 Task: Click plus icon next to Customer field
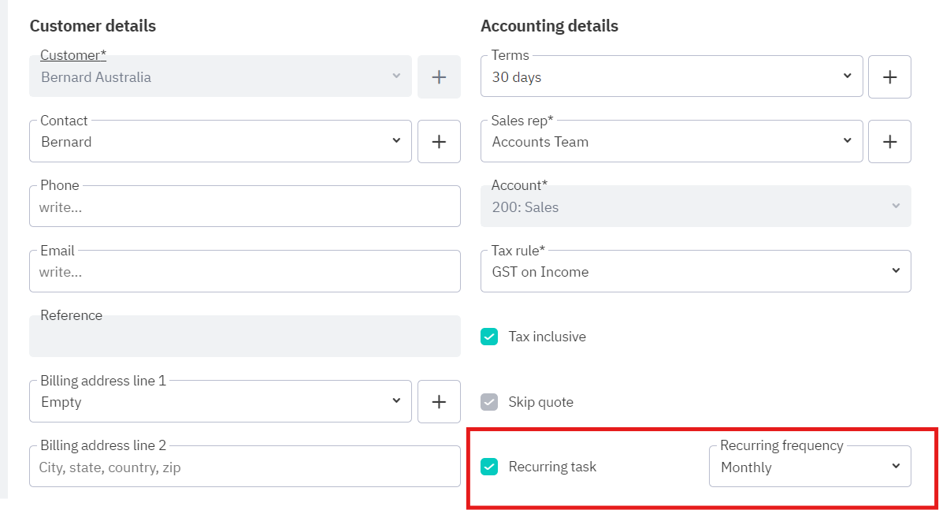coord(439,76)
